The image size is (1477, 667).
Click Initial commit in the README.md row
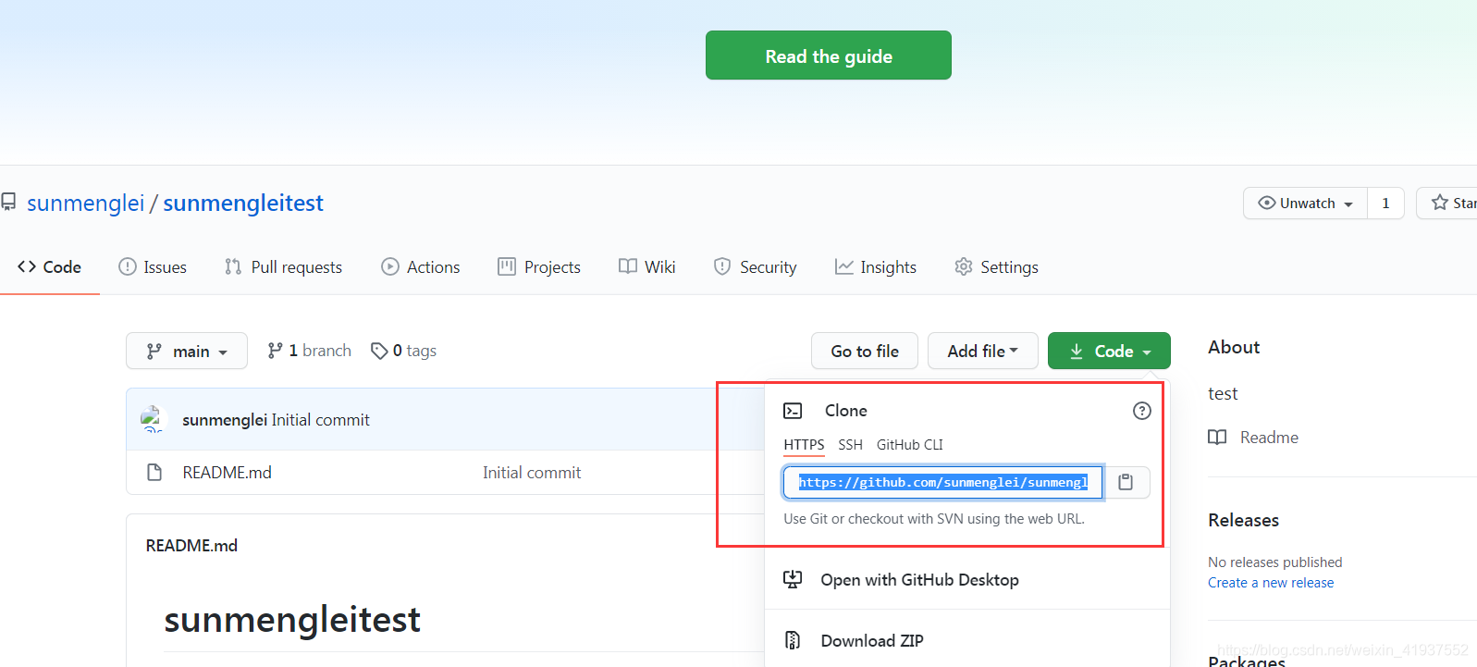[x=532, y=473]
